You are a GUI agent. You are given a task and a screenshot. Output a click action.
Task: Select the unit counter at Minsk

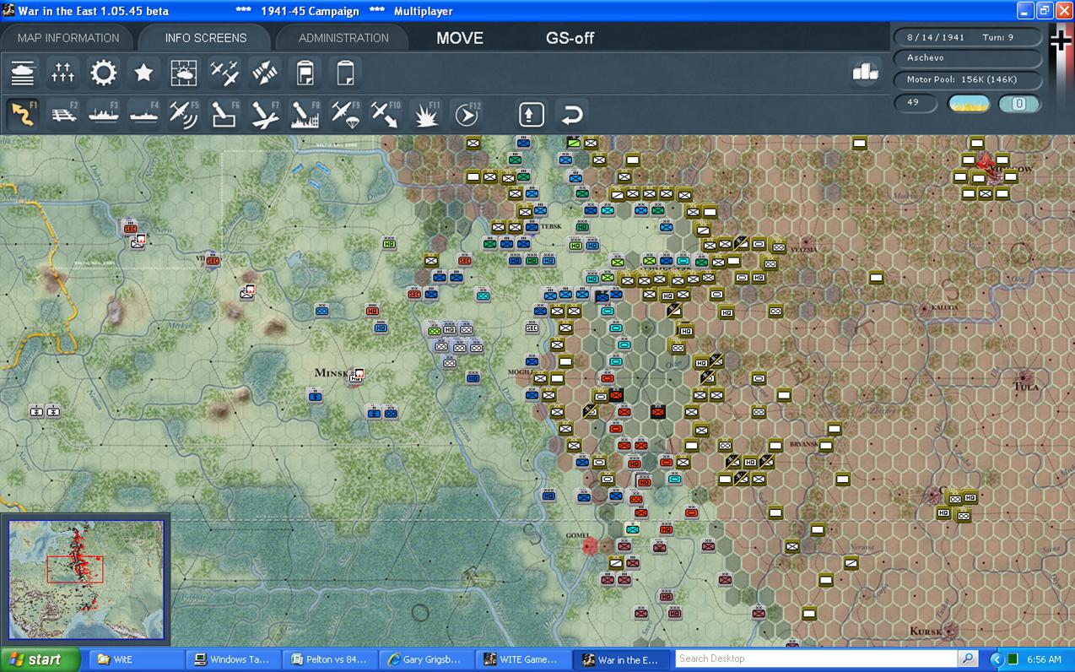pyautogui.click(x=356, y=377)
